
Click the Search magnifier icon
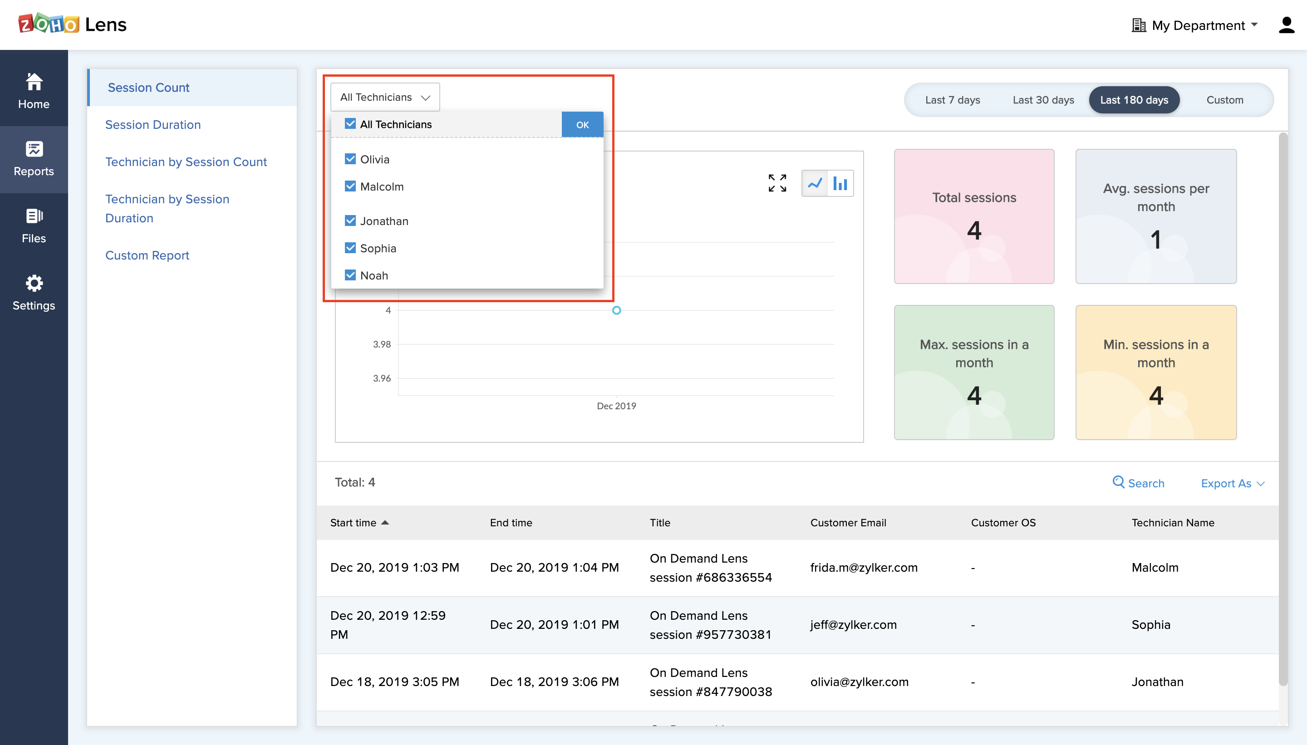tap(1118, 482)
